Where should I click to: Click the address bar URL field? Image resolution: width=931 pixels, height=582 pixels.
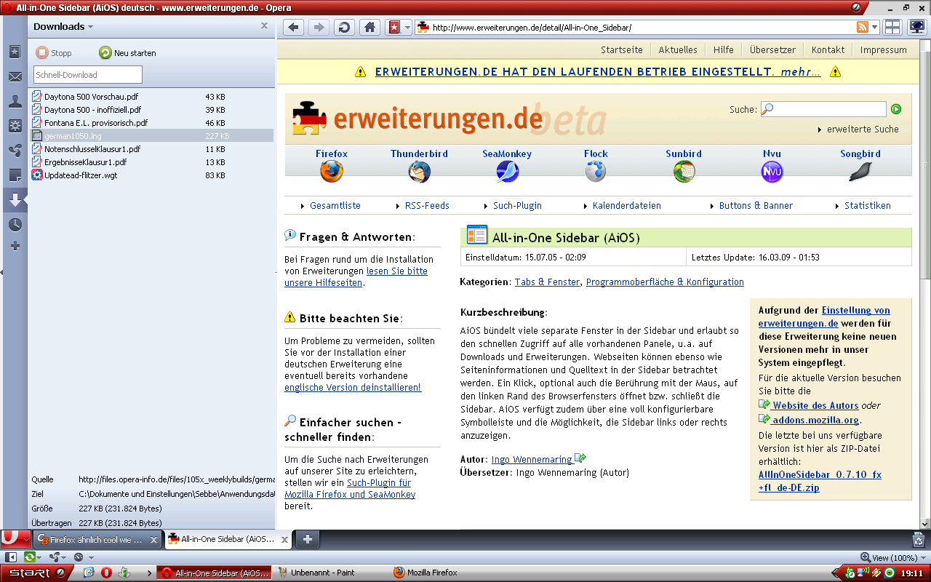click(x=642, y=28)
